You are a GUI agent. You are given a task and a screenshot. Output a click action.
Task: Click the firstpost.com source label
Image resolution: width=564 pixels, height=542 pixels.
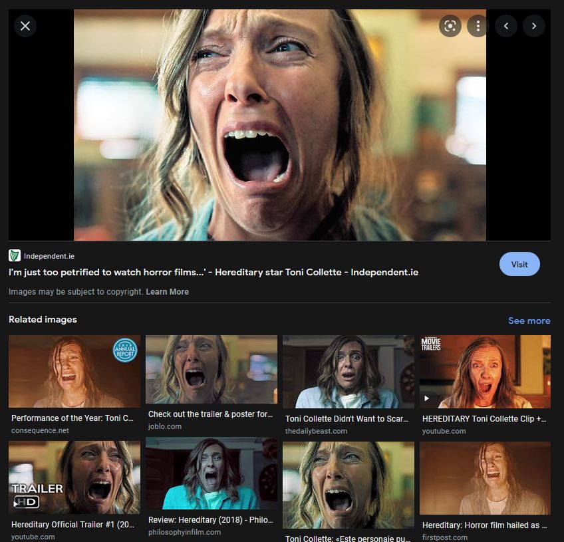click(444, 537)
